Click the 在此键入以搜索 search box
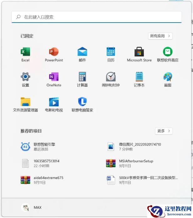193x218 pixels. (96, 17)
